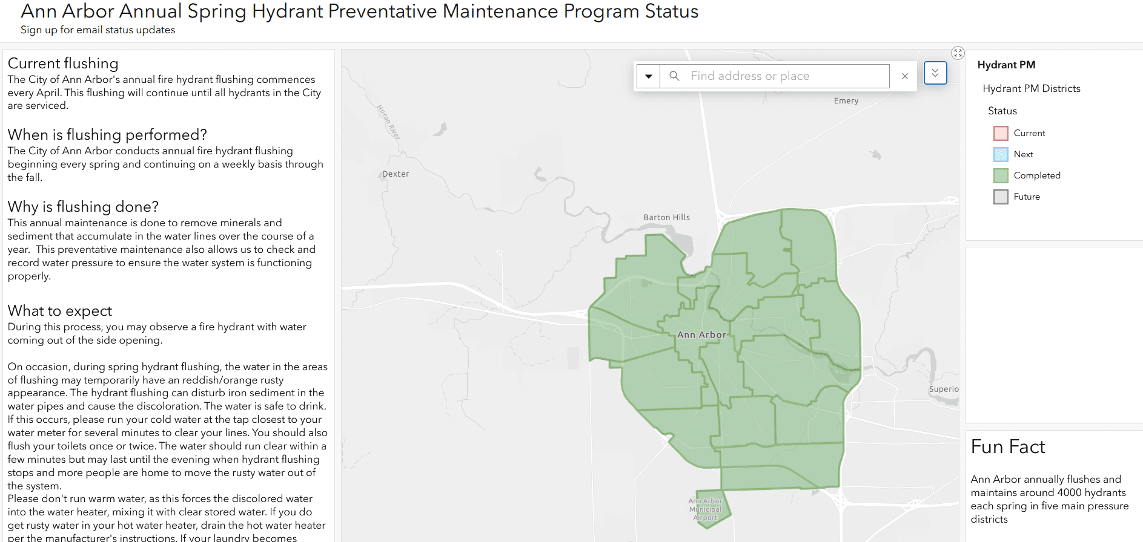
Task: Click the Future status legend swatch
Action: [1001, 197]
